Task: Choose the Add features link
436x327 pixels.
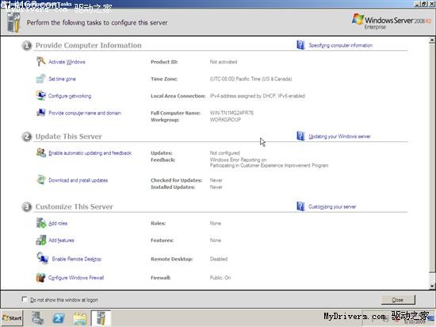Action: [61, 240]
